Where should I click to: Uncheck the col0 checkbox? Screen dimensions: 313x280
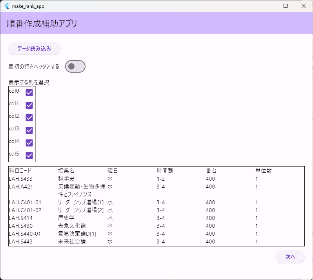point(29,93)
